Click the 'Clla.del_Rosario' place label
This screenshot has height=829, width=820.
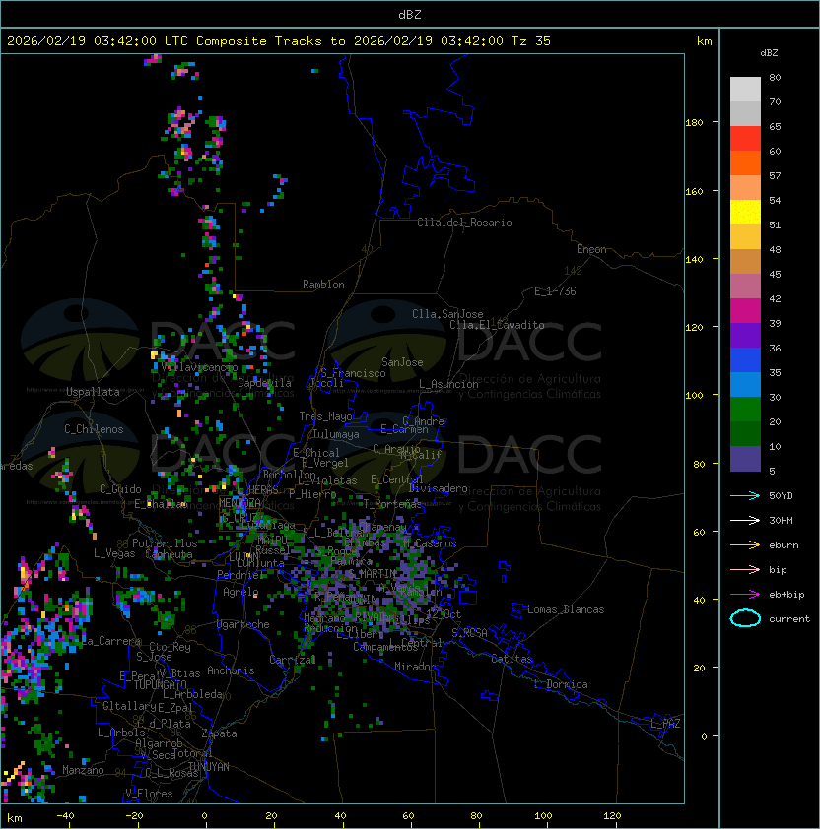click(464, 223)
